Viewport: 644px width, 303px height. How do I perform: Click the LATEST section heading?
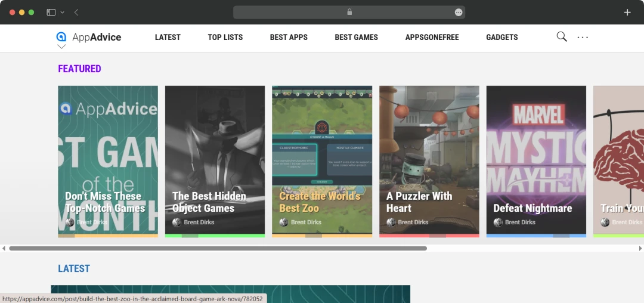coord(74,268)
